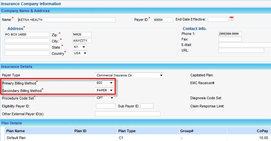The height and width of the screenshot is (141, 271).
Task: Click the URL input field
Action: pos(241,50)
